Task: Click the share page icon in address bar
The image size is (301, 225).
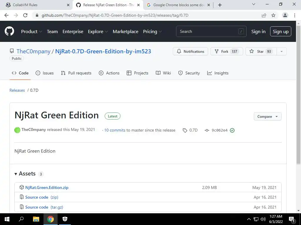Action: coord(264,15)
